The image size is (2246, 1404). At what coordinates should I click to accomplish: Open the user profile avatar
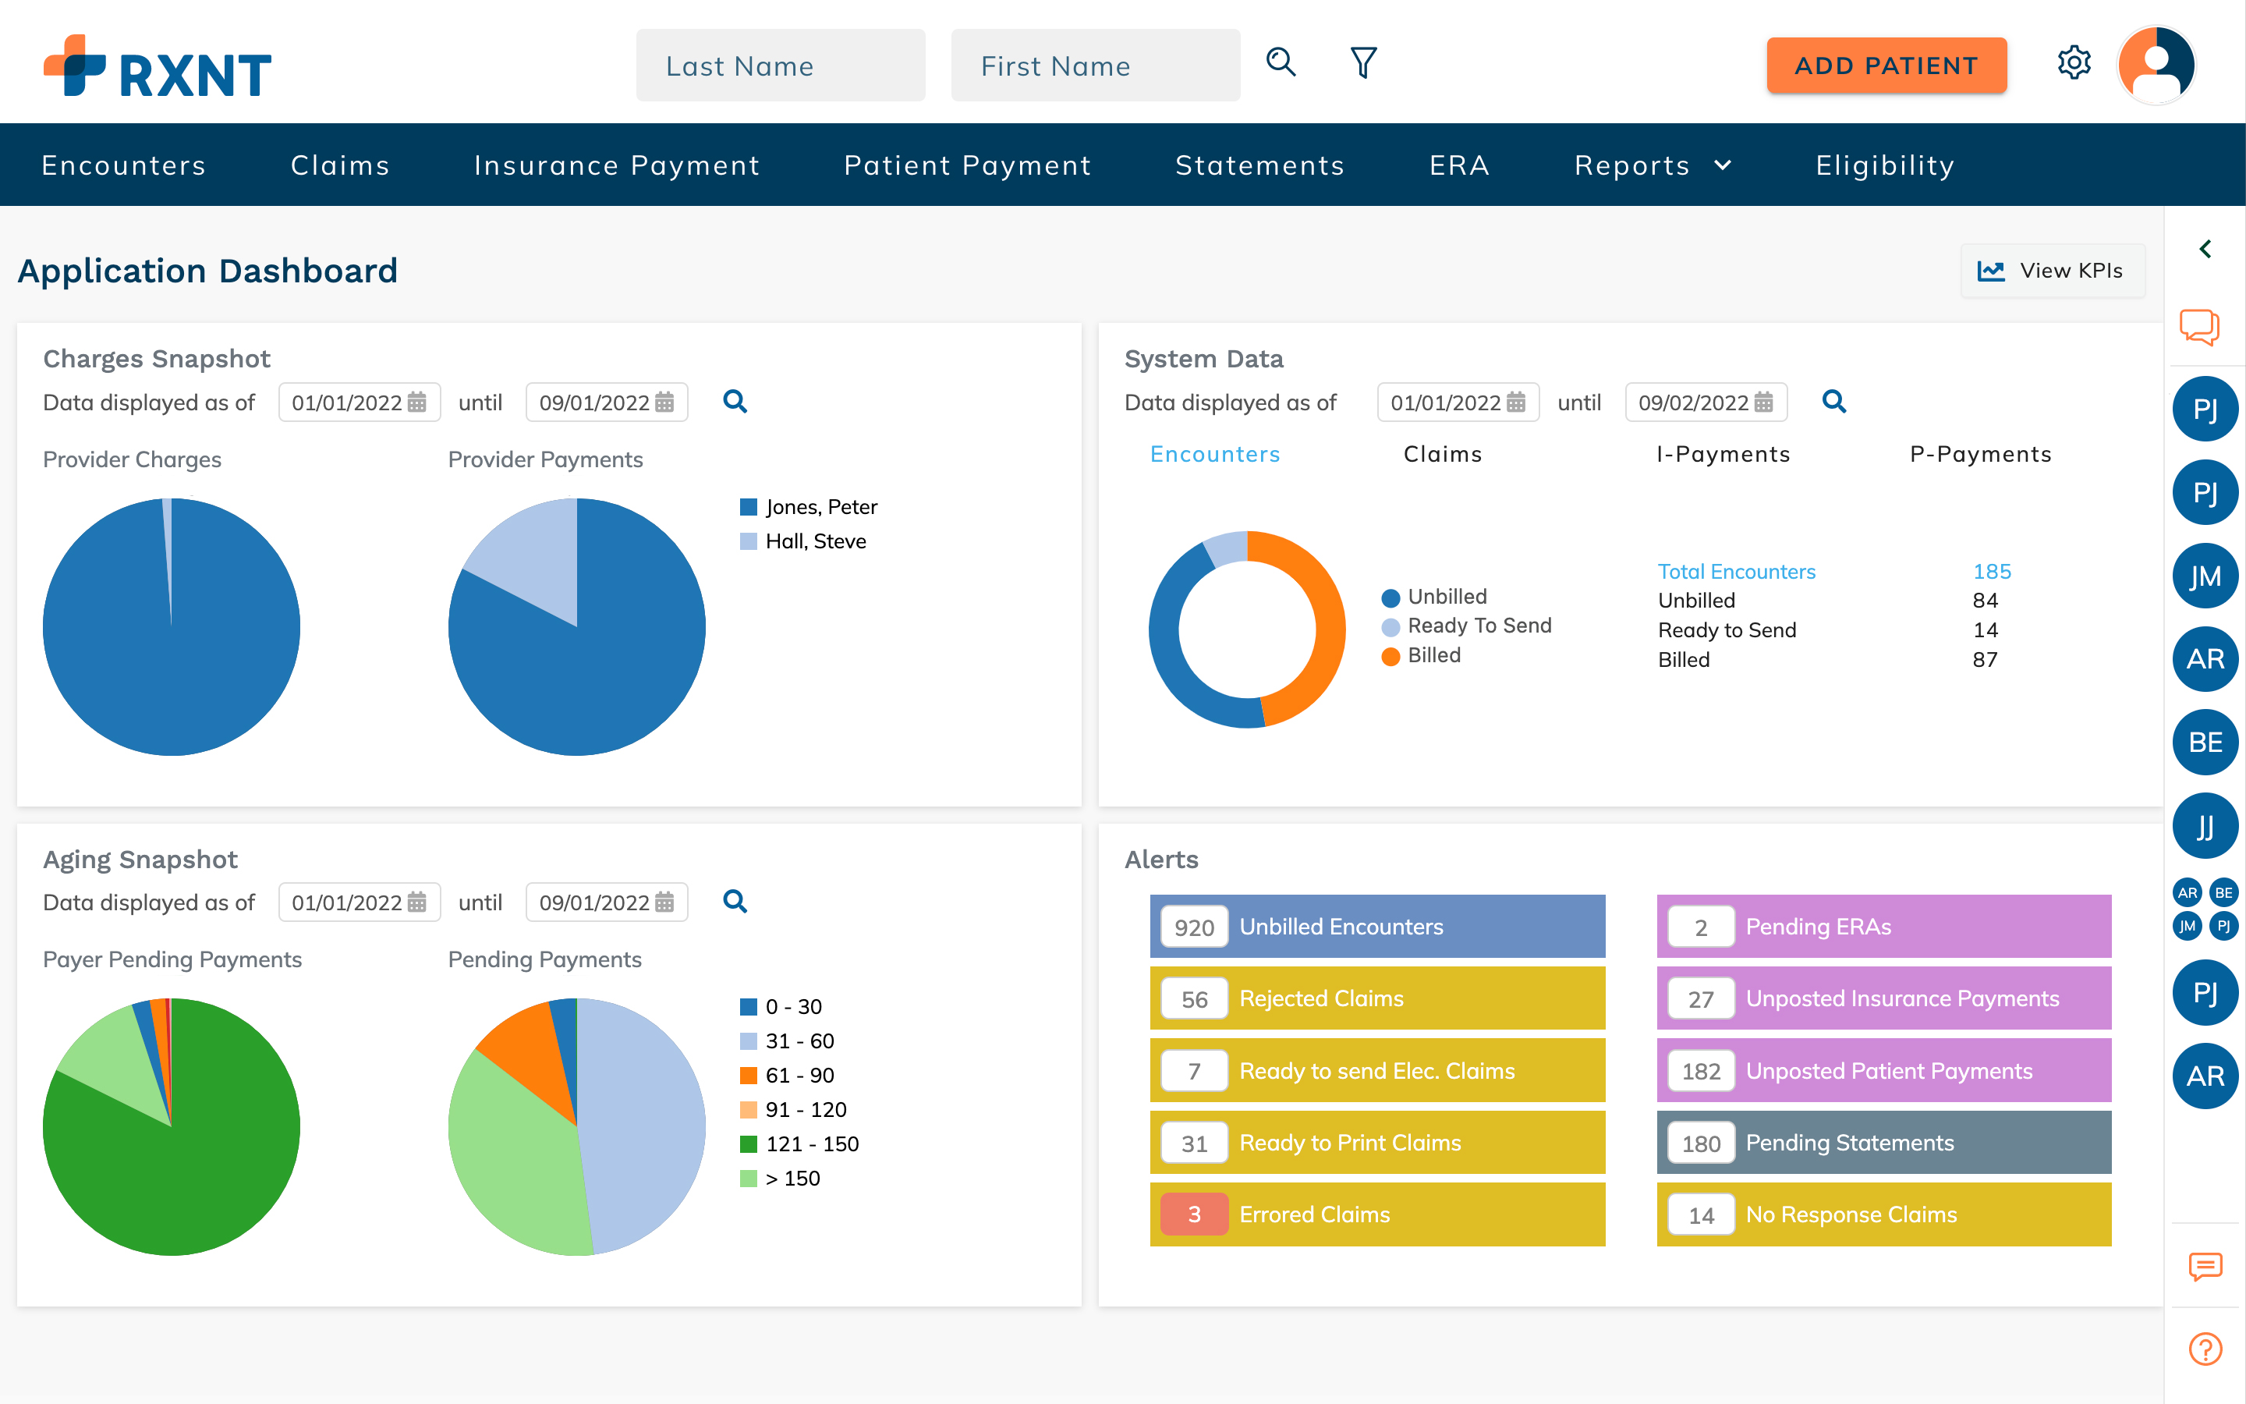[x=2156, y=64]
